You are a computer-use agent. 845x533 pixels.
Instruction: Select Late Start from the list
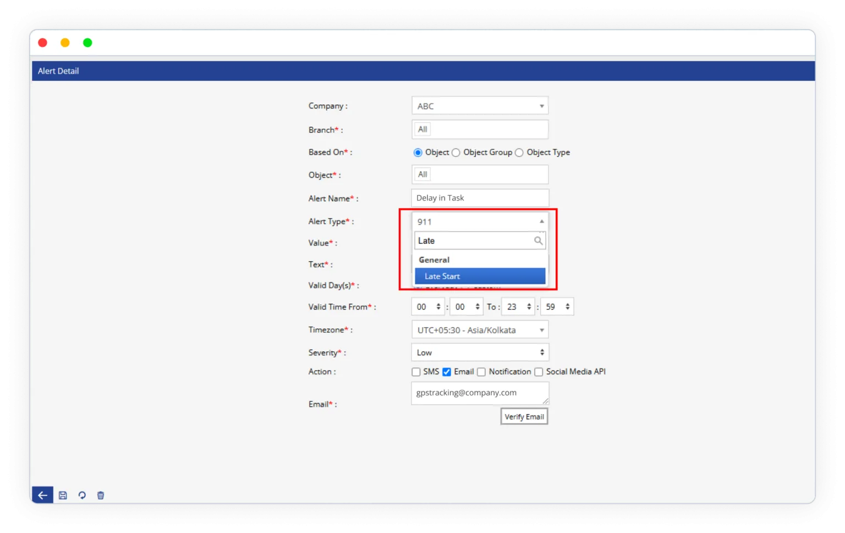tap(480, 276)
